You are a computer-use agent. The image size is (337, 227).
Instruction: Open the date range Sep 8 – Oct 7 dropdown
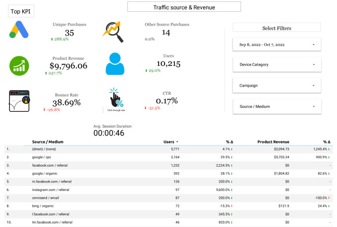pos(277,45)
